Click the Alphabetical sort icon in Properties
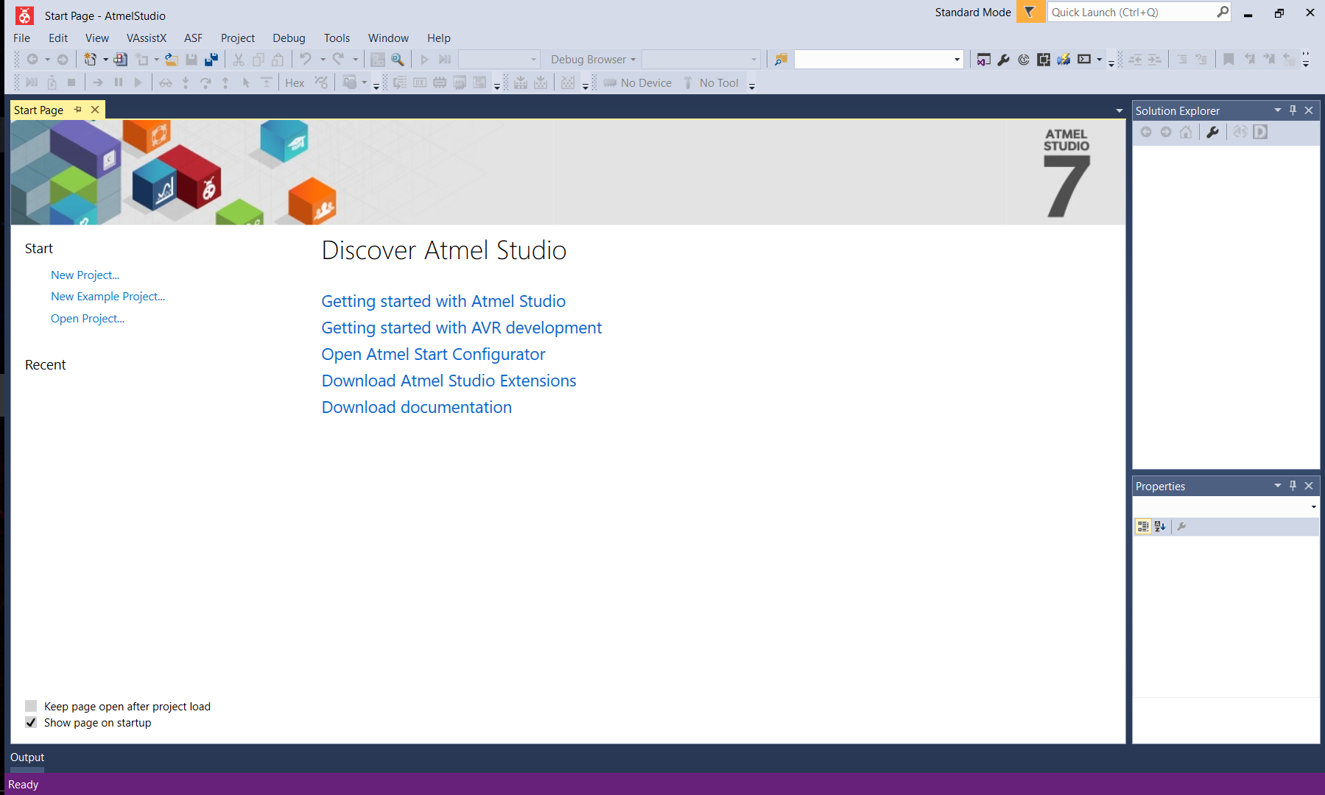 coord(1161,526)
